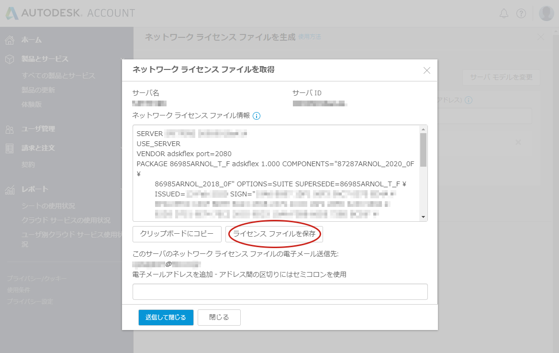Screen dimensions: 559x353
Task: Open プライバシー/クッキー link
Action: click(x=37, y=278)
